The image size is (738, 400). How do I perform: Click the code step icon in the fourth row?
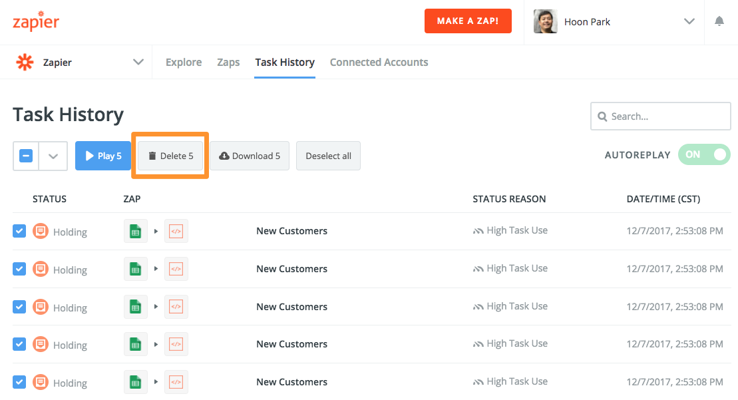[176, 344]
